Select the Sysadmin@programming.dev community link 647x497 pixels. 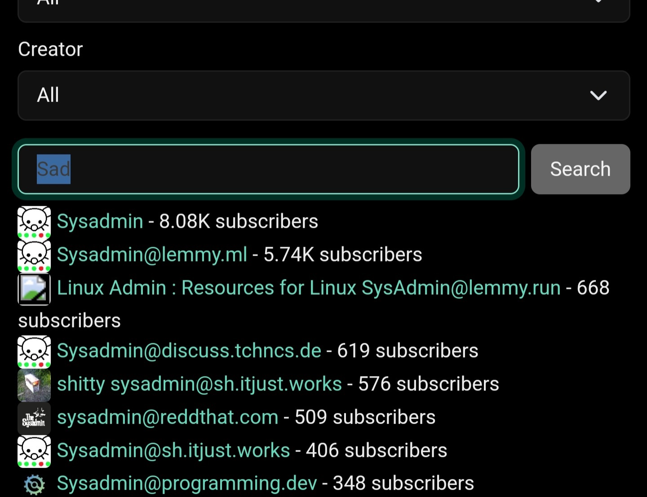coord(186,484)
